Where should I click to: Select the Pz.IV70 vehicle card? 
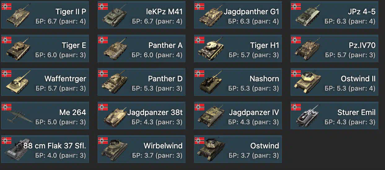tap(334, 48)
